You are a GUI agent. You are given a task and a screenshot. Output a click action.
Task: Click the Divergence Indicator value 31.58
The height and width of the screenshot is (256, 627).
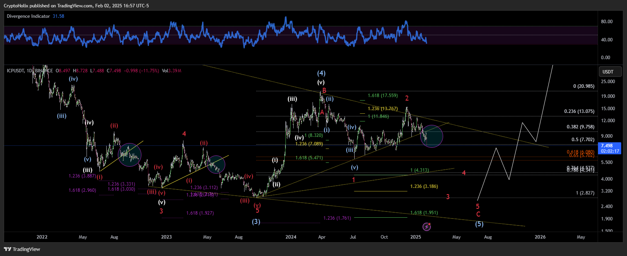pyautogui.click(x=58, y=16)
